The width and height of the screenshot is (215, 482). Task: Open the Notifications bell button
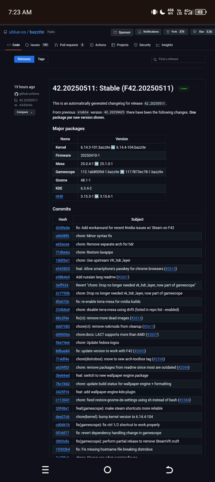coord(148,32)
